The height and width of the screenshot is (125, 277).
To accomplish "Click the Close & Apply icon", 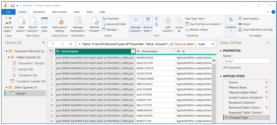I will tap(8, 21).
